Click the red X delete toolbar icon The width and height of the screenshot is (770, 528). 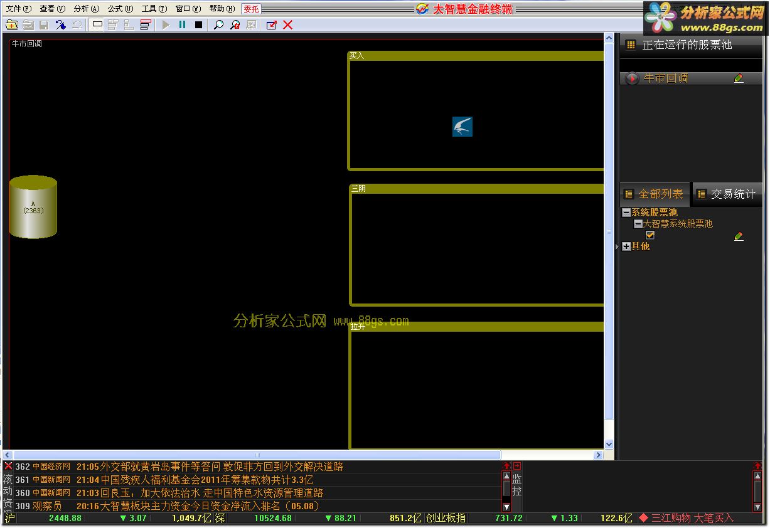pos(287,25)
